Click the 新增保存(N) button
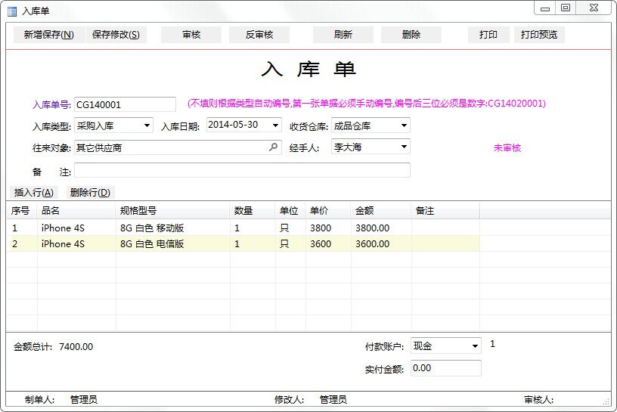Screen dimensions: 617x412 click(49, 35)
